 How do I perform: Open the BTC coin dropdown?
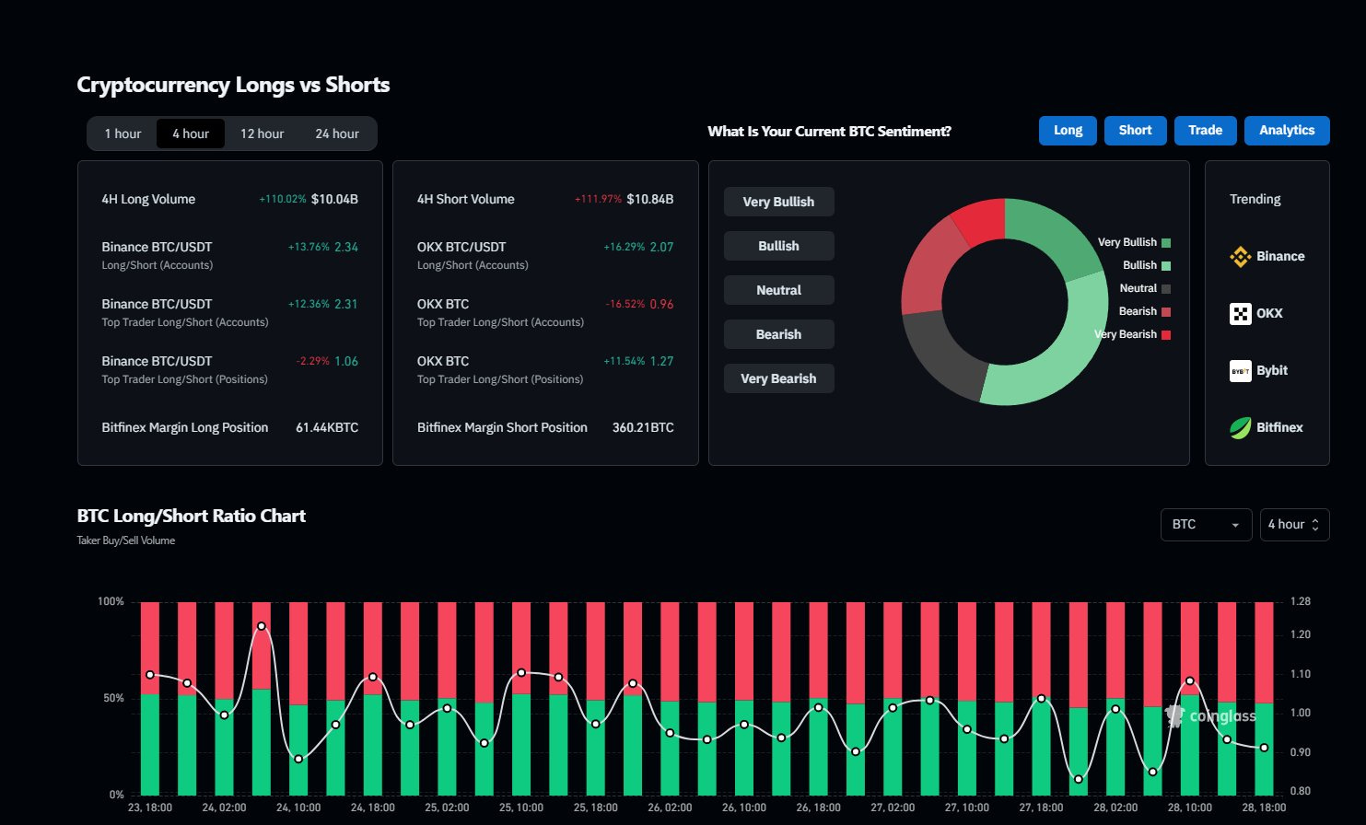click(1206, 525)
